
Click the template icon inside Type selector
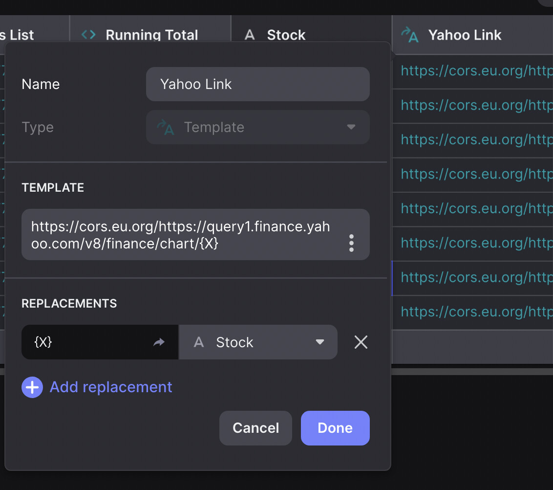click(x=166, y=128)
